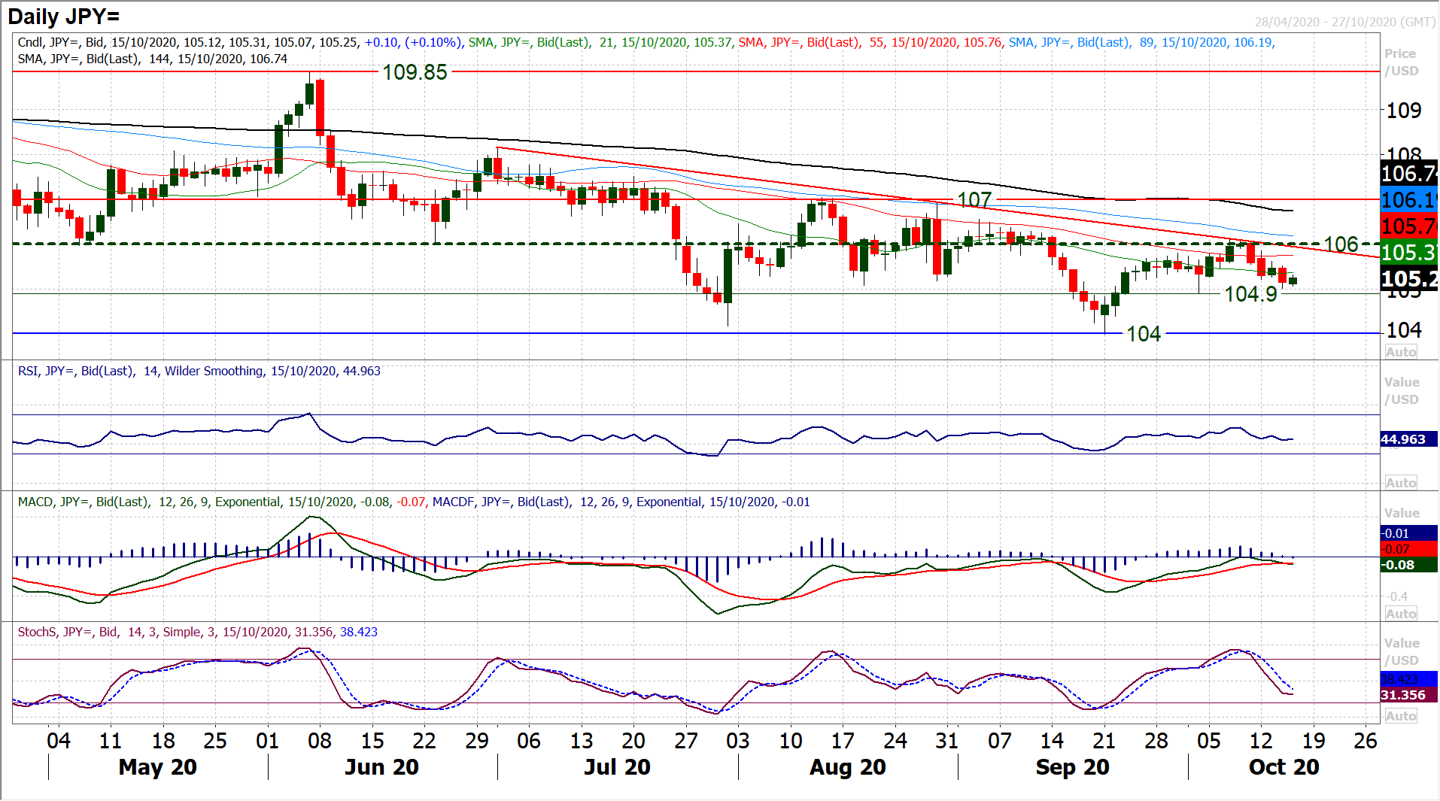Toggle Auto scaling in the MACD panel
1440x801 pixels.
tap(1401, 614)
